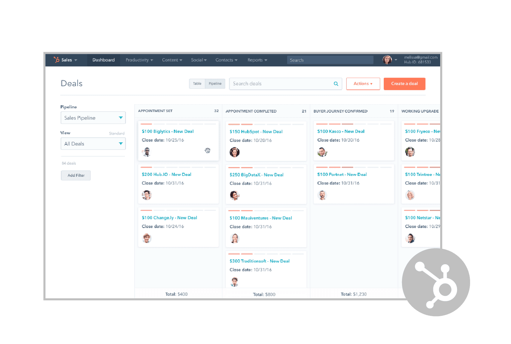Click Close date 10/20/16 on HubSpot card
511x344 pixels.
point(251,141)
